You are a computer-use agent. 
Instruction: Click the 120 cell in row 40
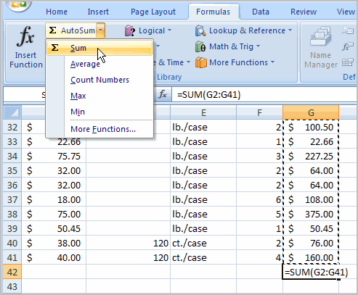click(129, 243)
